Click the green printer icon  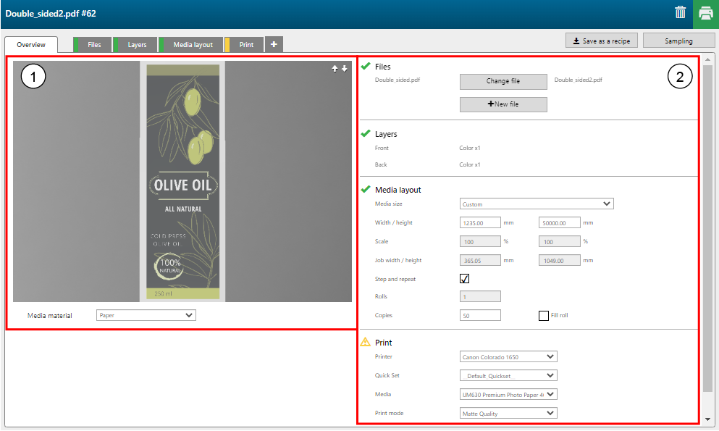(705, 13)
